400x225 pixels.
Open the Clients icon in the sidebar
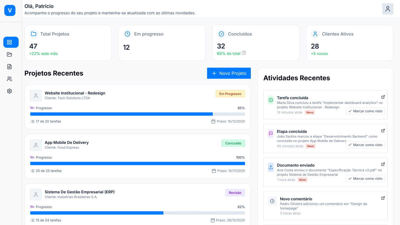point(9,79)
